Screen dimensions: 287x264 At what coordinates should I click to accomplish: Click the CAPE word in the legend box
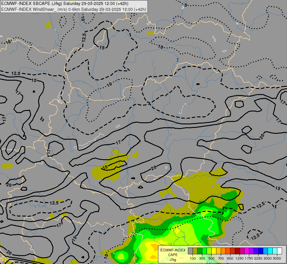173,255
